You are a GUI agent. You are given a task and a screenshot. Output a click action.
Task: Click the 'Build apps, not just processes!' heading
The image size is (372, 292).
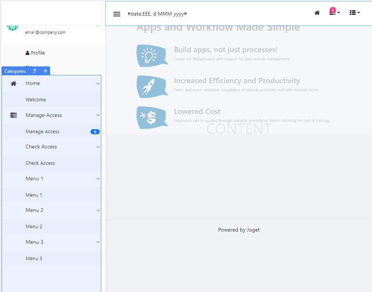225,50
